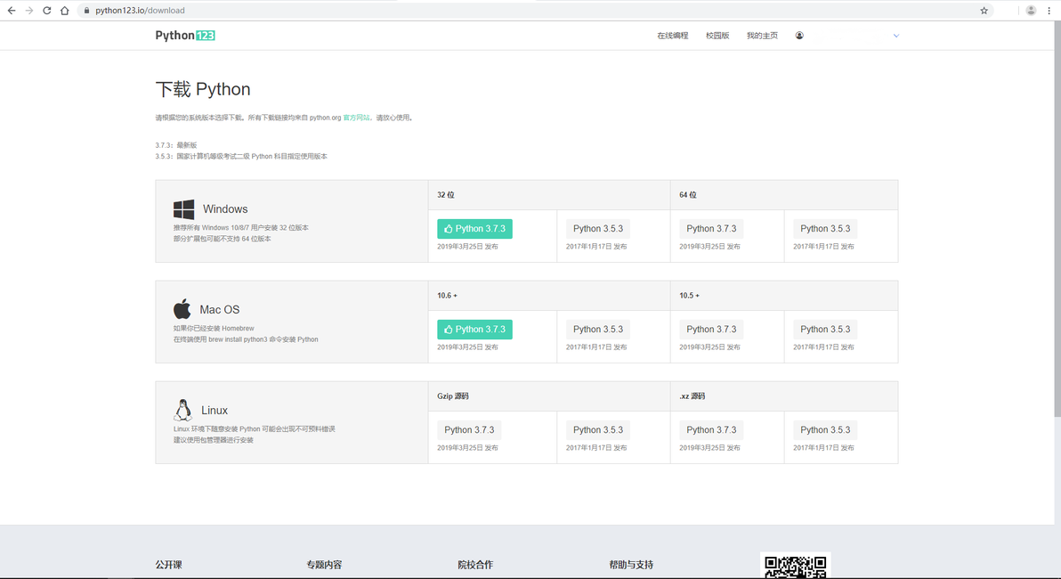
Task: Open the browser profile avatar icon
Action: coord(1031,10)
